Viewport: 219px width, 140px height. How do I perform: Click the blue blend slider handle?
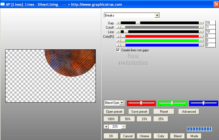click(203, 103)
